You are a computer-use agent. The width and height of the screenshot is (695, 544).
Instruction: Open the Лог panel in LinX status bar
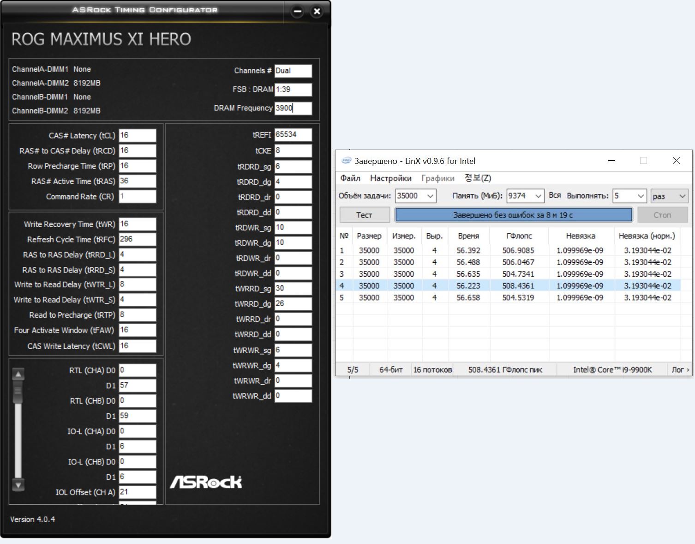pyautogui.click(x=680, y=369)
